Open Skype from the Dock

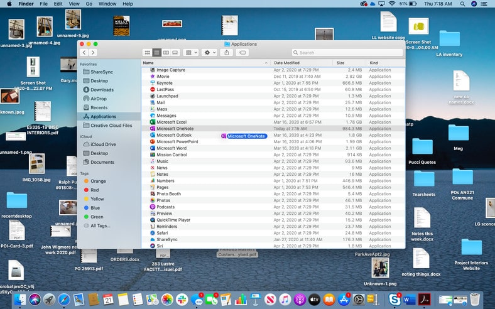394,299
